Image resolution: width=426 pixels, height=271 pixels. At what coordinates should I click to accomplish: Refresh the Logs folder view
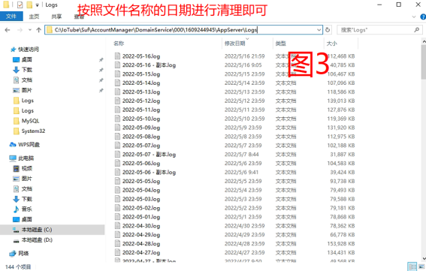pyautogui.click(x=328, y=30)
